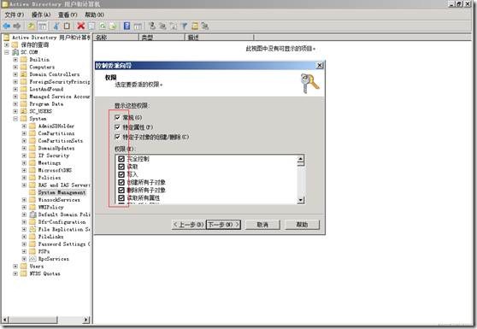The height and width of the screenshot is (329, 477).
Task: Click the Add to group toolbar icon
Action: click(x=205, y=26)
